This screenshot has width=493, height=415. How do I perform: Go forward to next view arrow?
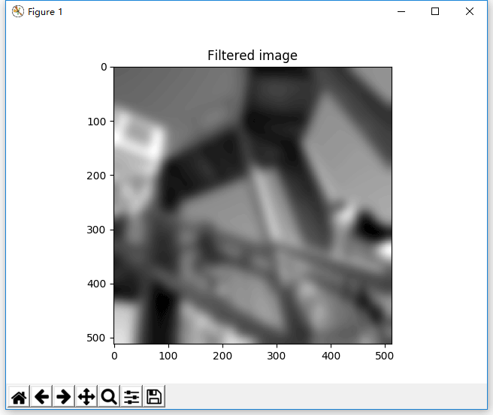[x=64, y=397]
